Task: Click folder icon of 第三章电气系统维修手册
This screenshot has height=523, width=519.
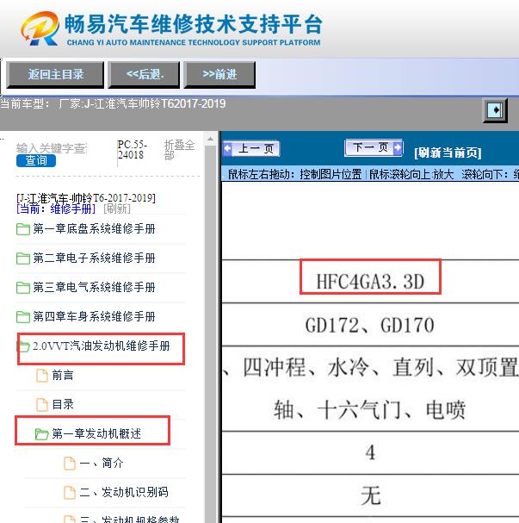Action: (x=23, y=288)
